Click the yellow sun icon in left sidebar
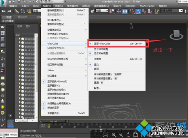The height and width of the screenshot is (138, 188). 3,107
